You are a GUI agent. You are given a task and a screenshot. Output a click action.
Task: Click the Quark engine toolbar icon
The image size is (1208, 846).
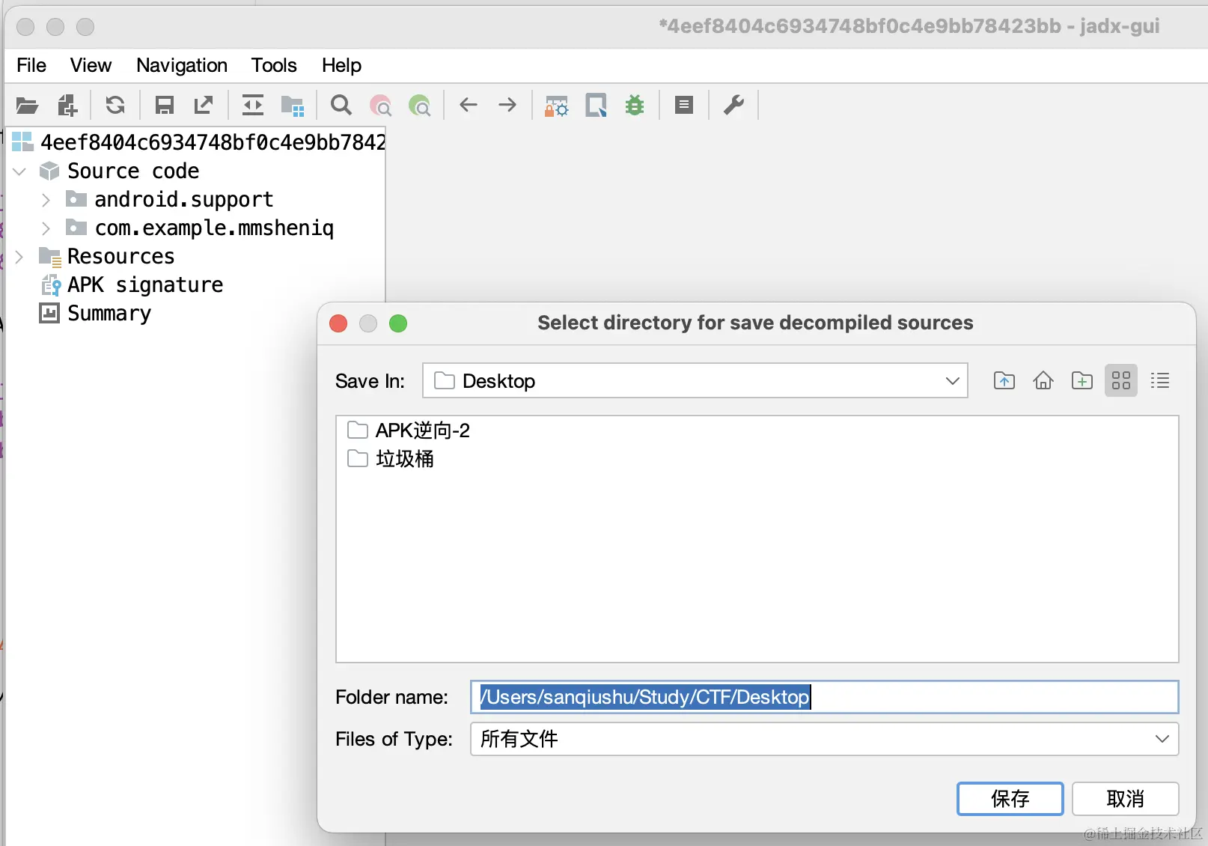(596, 106)
